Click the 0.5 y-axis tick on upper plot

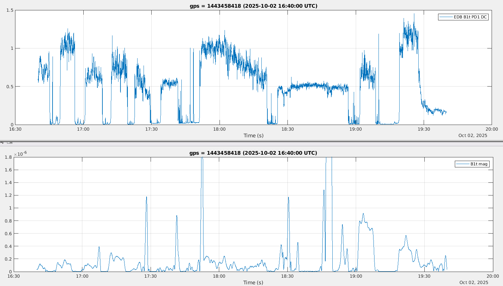[10, 87]
